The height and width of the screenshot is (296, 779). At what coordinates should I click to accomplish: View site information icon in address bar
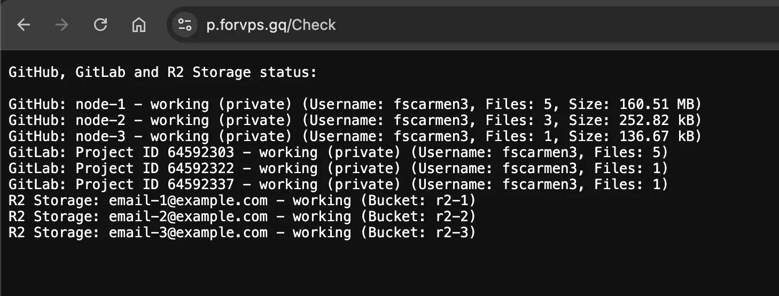click(185, 25)
